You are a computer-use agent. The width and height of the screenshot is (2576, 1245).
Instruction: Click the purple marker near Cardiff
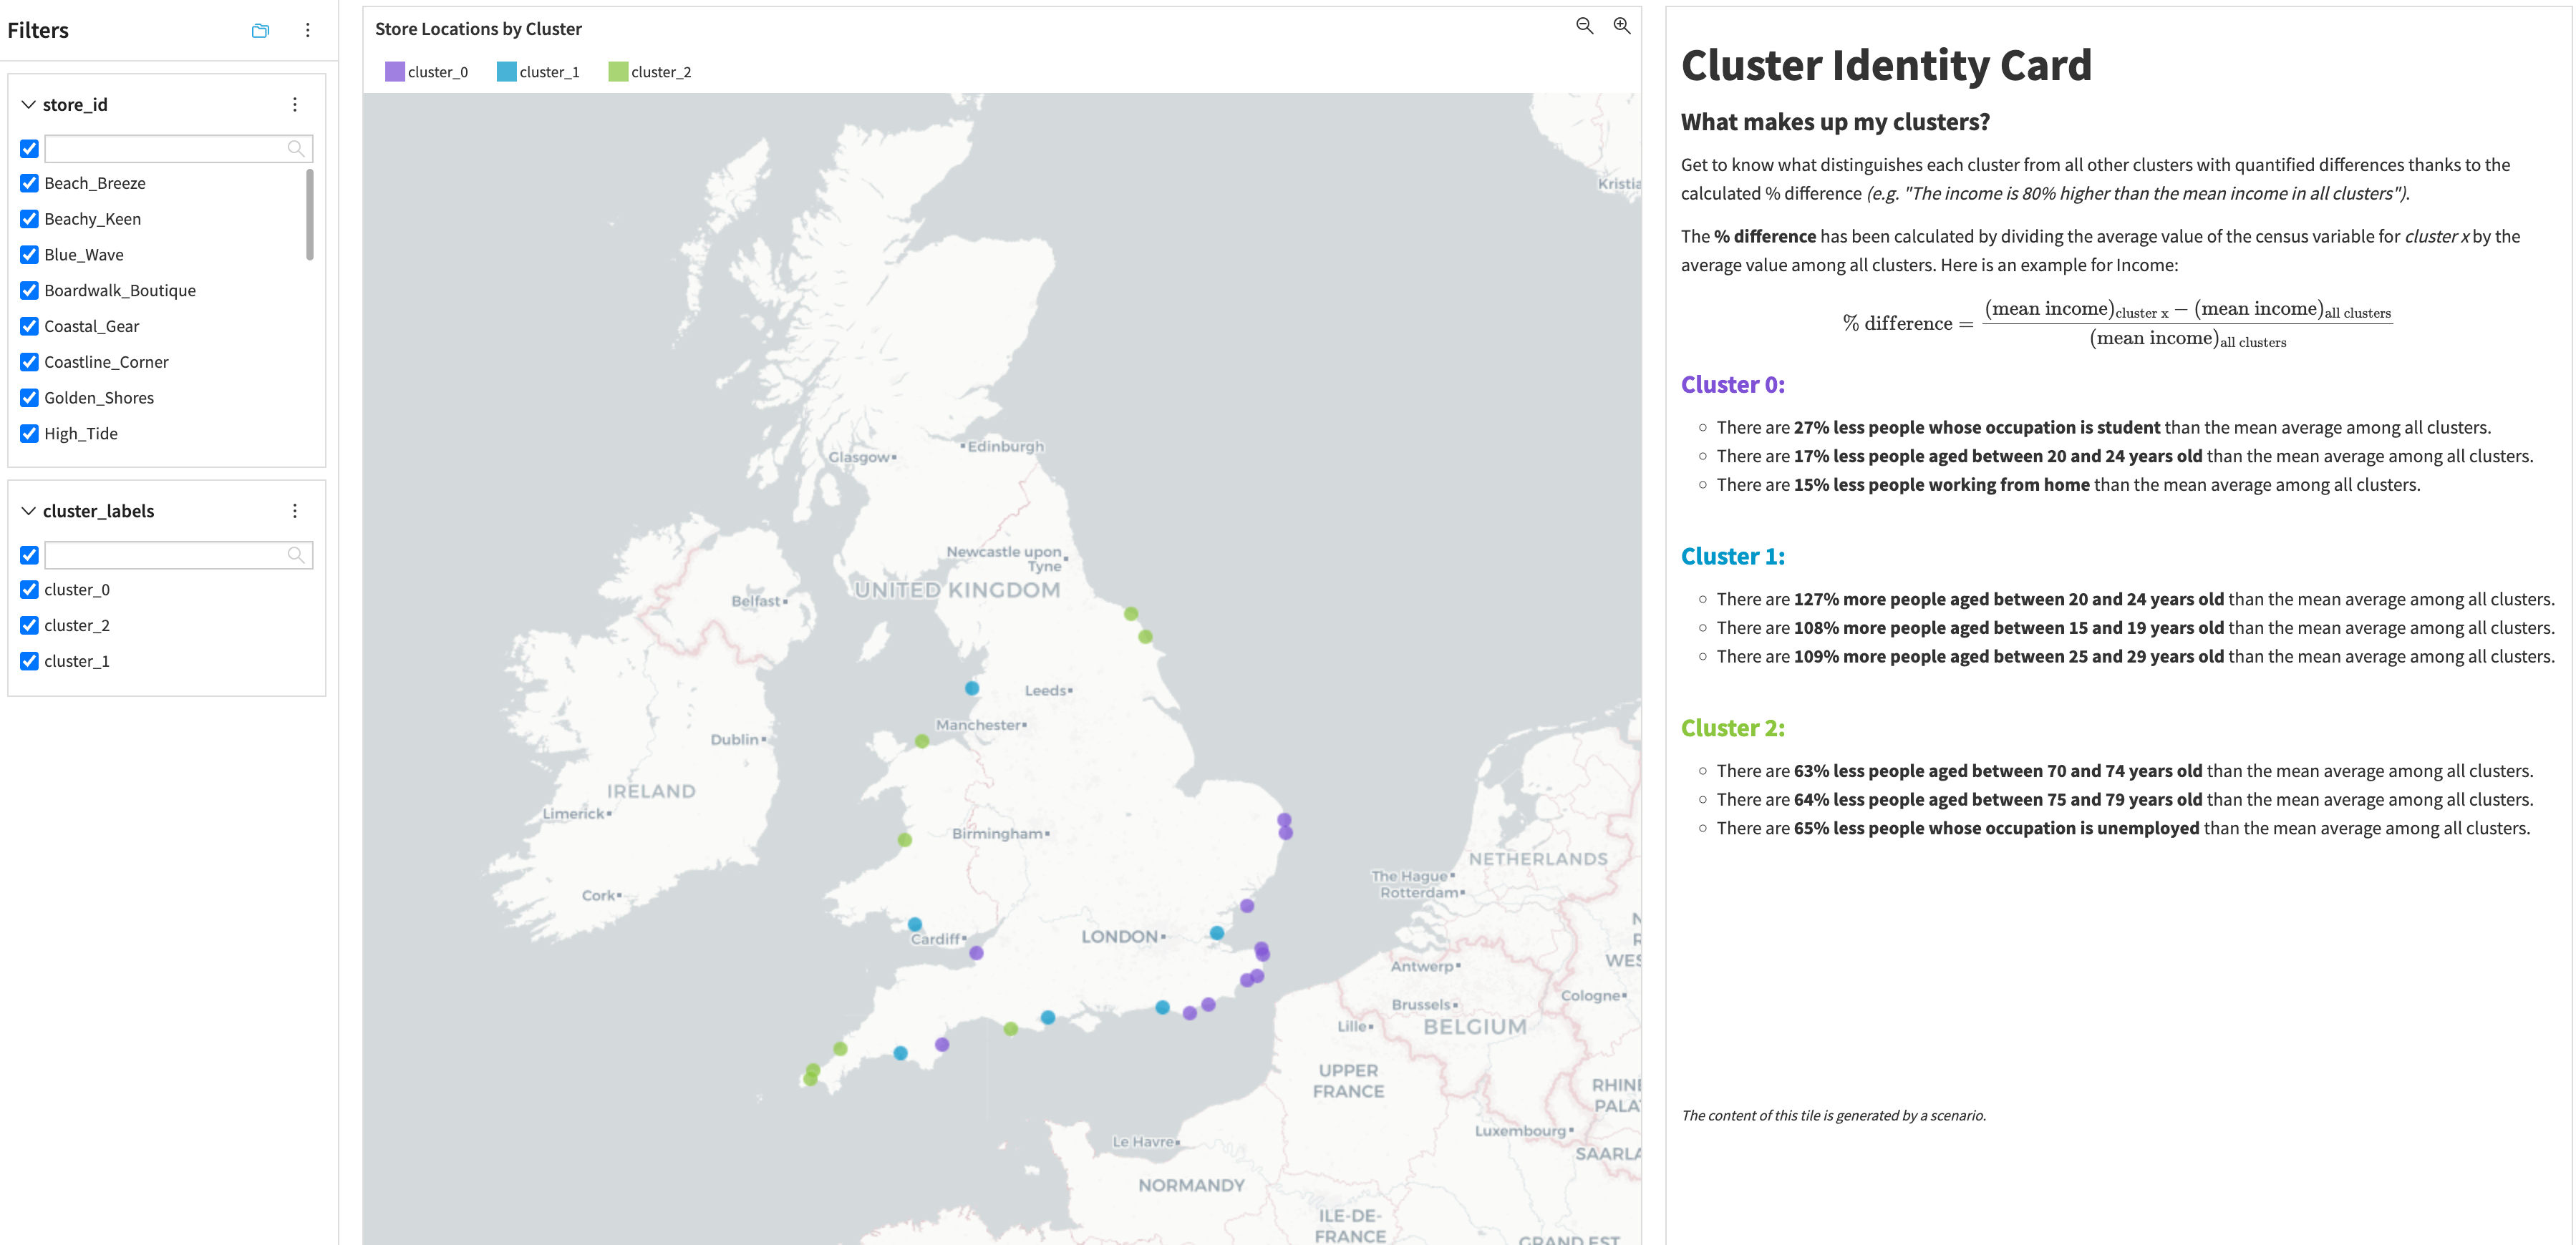[x=977, y=953]
